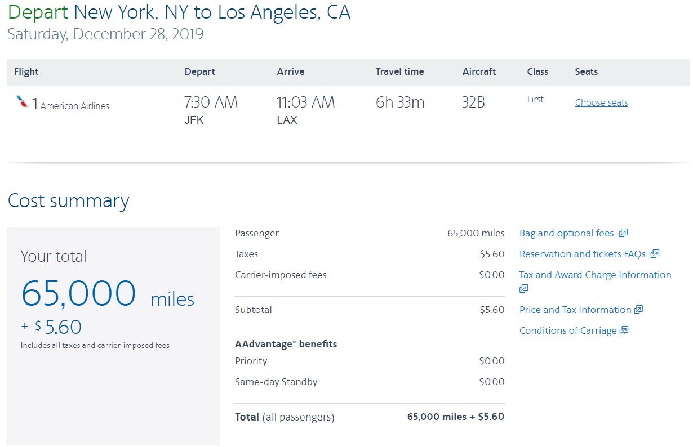Screen dimensions: 693x447
Task: Open Conditions of Carriage link
Action: tap(567, 330)
